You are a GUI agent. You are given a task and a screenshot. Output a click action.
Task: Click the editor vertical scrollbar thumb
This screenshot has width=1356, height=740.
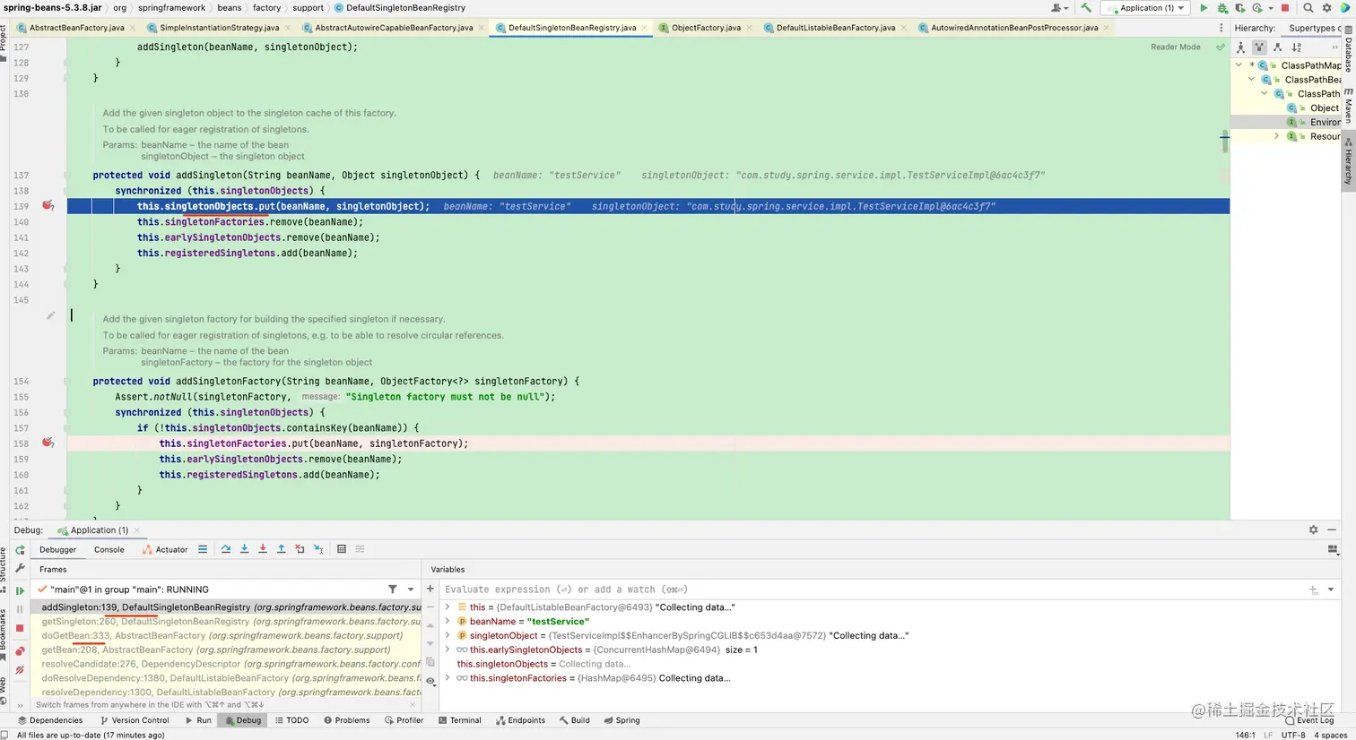(x=1225, y=142)
